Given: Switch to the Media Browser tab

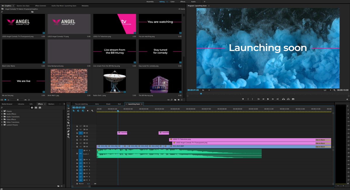Looking at the screenshot, I should click(x=7, y=104).
